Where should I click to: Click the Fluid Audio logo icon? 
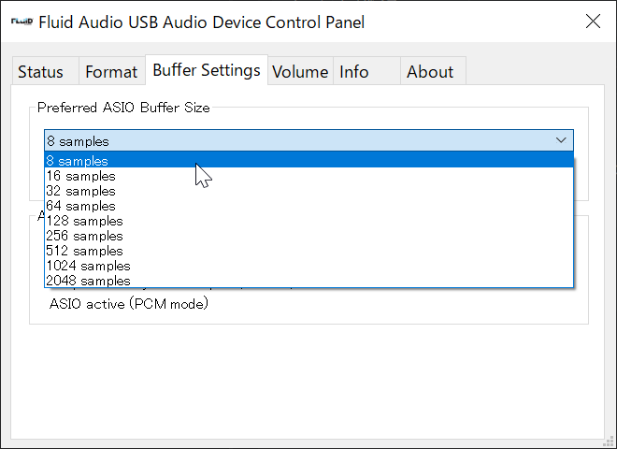click(22, 22)
